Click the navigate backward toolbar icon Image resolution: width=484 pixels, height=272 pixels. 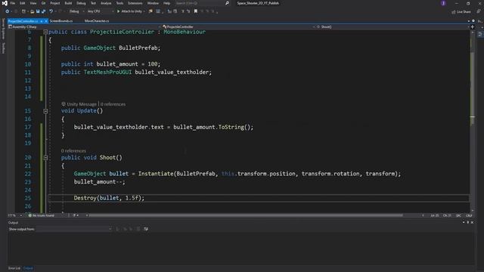[7, 11]
